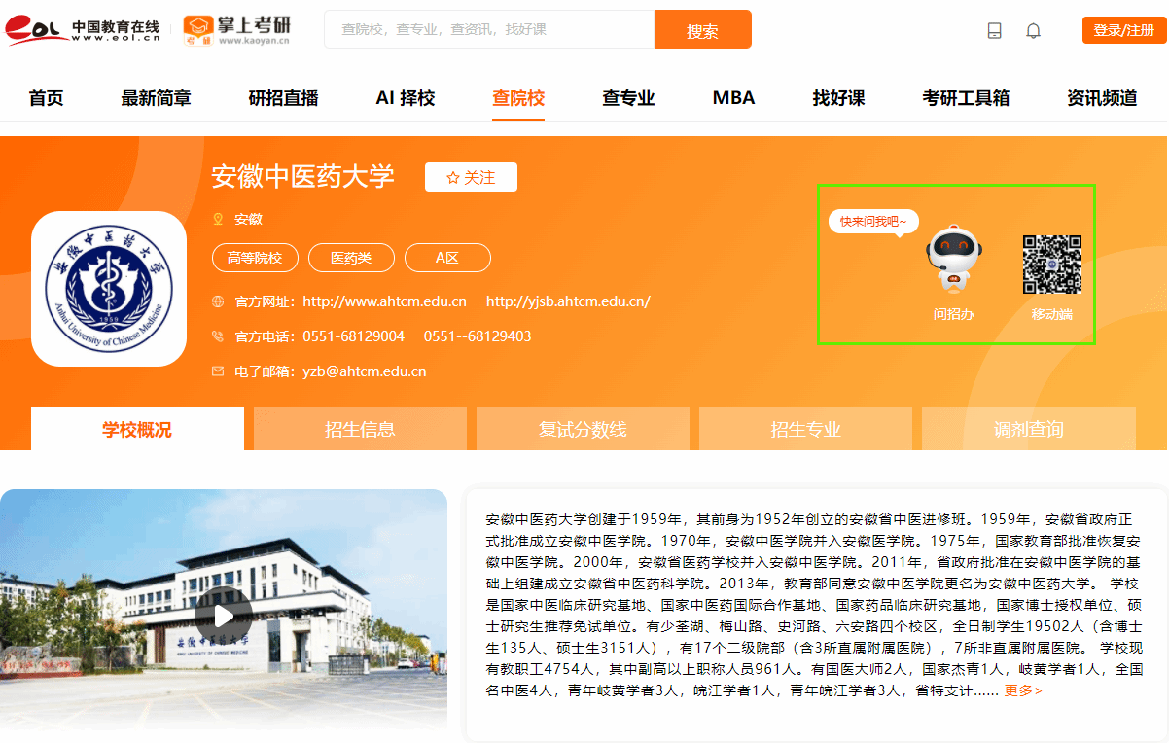Screen dimensions: 1169x743
Task: Select the 医药类 category tag
Action: [351, 258]
